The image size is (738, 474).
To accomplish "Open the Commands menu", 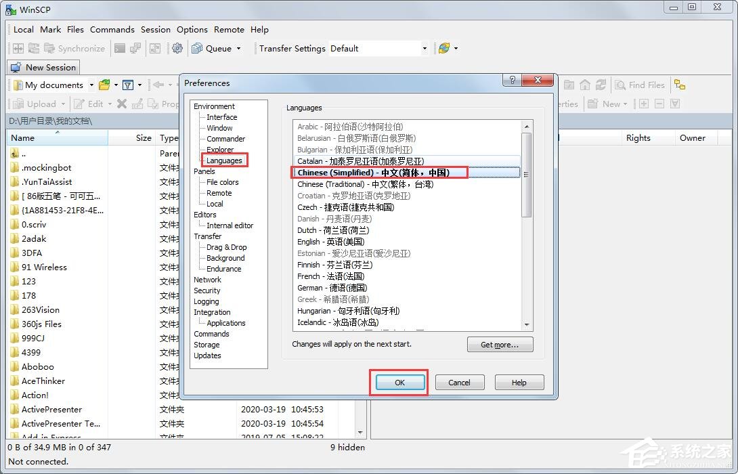I will pyautogui.click(x=112, y=29).
